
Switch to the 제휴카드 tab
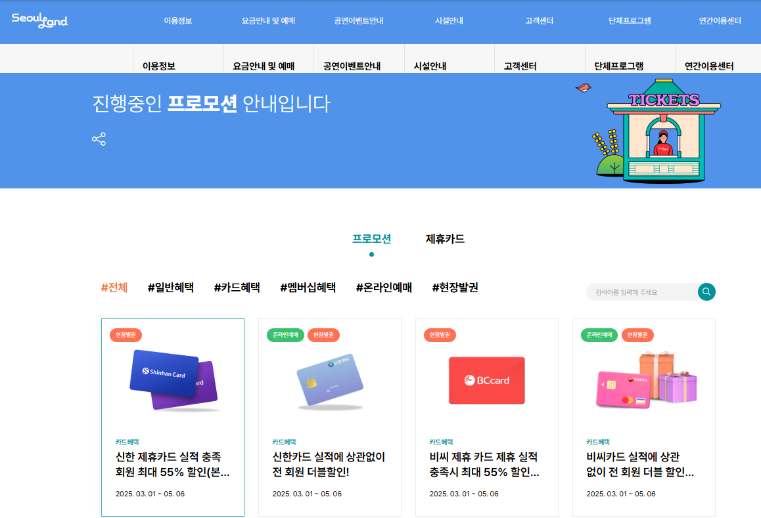click(x=445, y=238)
